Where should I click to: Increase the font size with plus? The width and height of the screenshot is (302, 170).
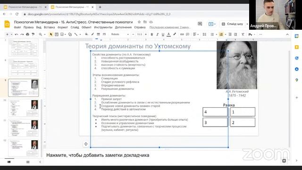point(146,34)
